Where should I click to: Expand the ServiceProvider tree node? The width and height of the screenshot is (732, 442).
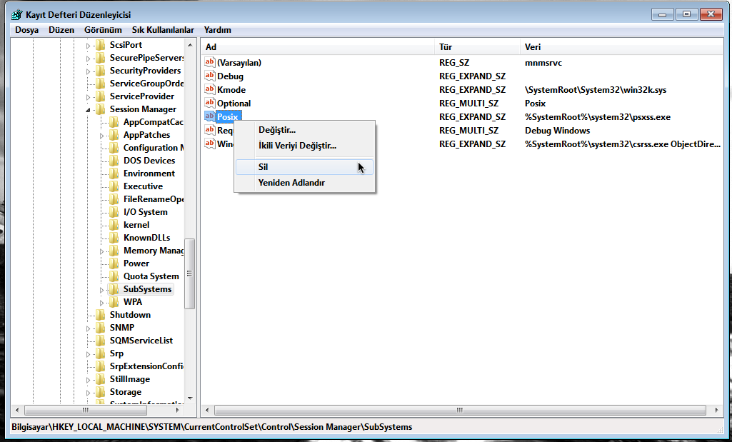coord(89,97)
